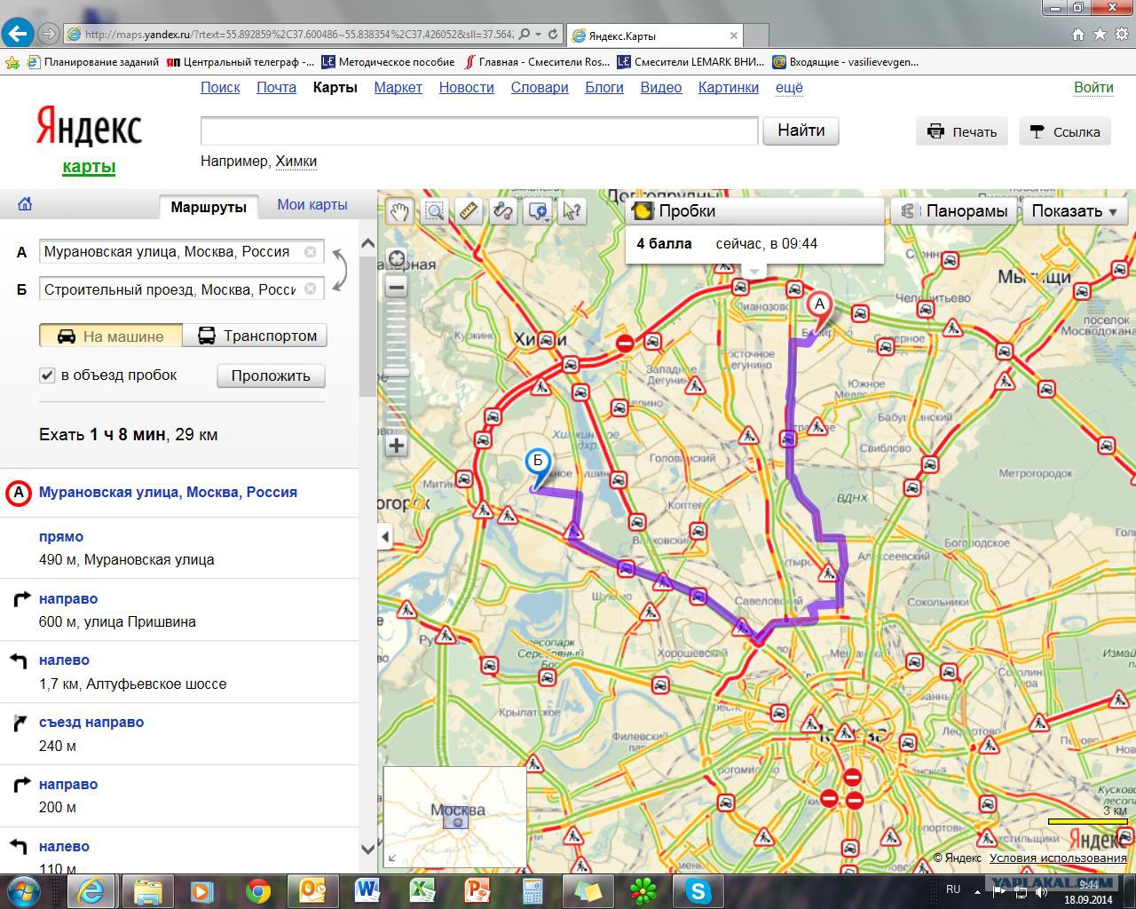Clear the Мурановская улица start field
The image size is (1136, 909).
click(x=311, y=252)
